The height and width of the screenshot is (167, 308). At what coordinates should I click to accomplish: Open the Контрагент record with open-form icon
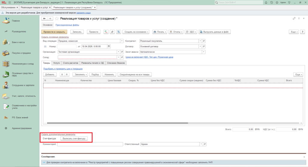pyautogui.click(x=204, y=41)
